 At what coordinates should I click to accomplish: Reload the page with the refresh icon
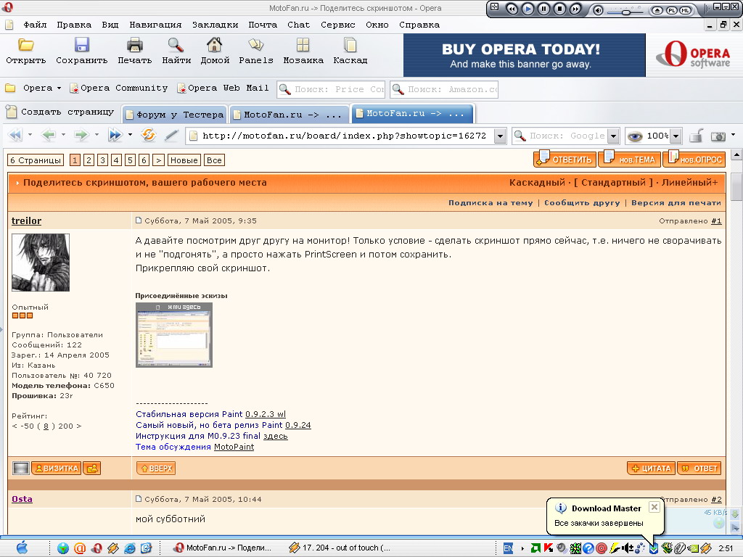pos(148,136)
